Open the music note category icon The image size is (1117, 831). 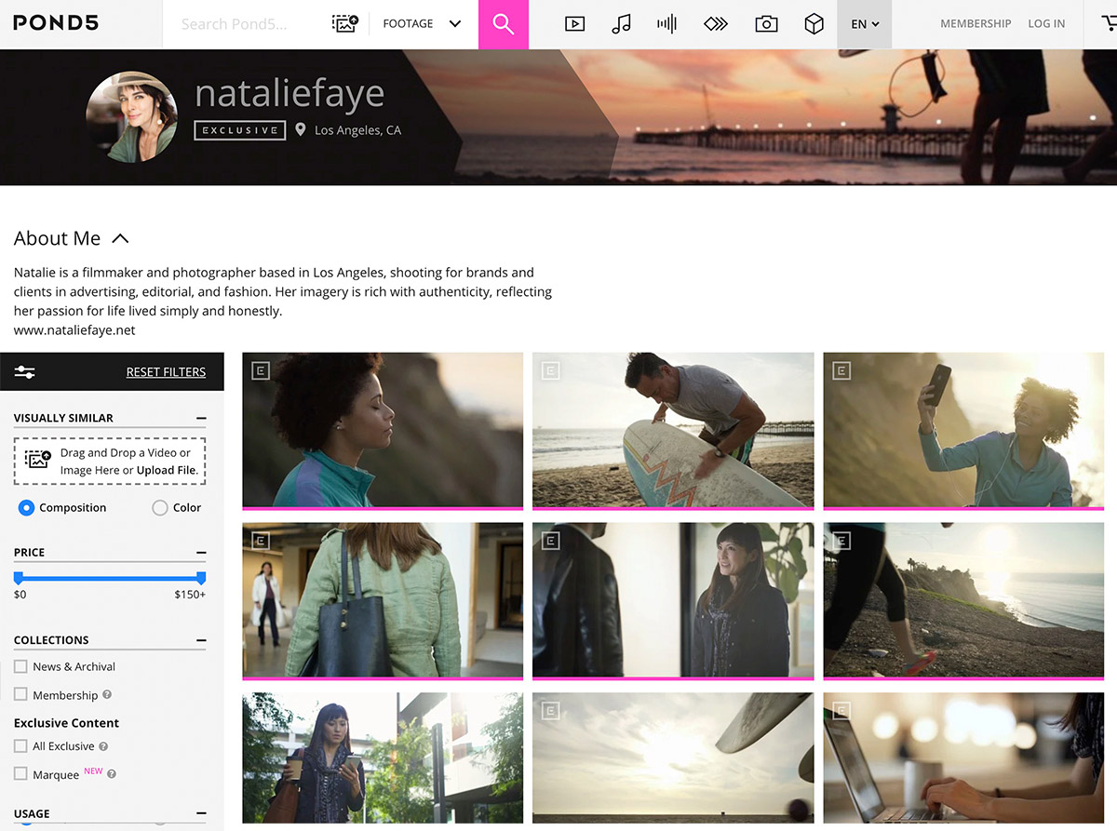click(621, 24)
